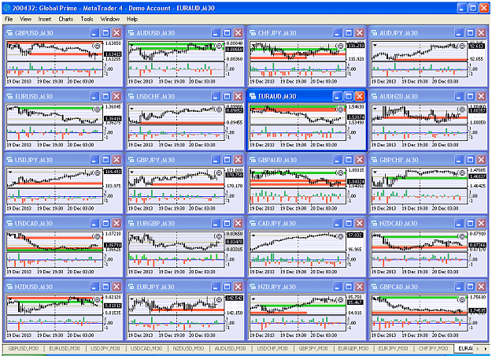Click the chart icon in AUDJPY,M30 title bar
Screen dimensions: 492x356
(x=375, y=32)
